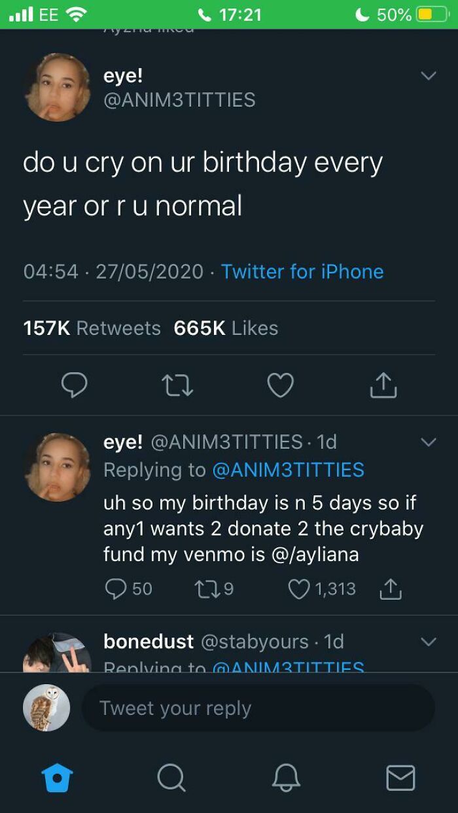Open the Notifications bell tab

(x=286, y=778)
